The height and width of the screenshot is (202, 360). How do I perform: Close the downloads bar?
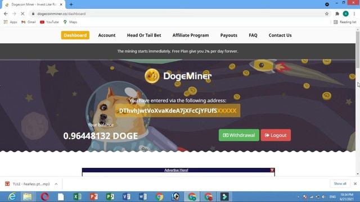tap(355, 183)
